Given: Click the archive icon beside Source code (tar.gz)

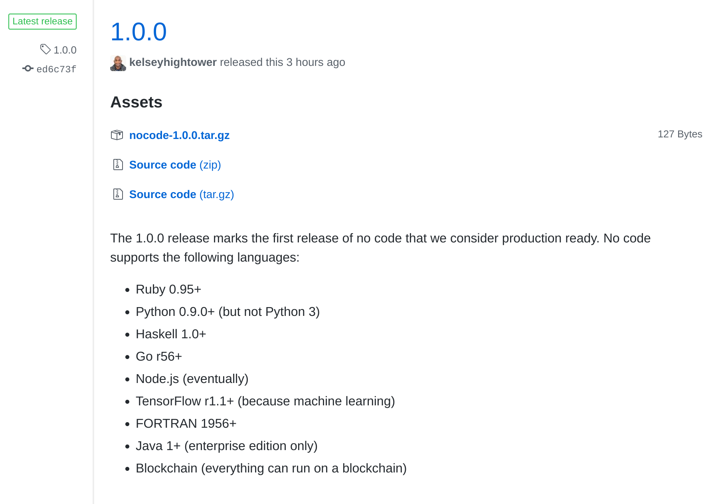Looking at the screenshot, I should tap(118, 194).
